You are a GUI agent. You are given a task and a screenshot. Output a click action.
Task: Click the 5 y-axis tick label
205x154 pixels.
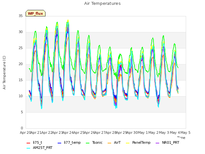22,112
